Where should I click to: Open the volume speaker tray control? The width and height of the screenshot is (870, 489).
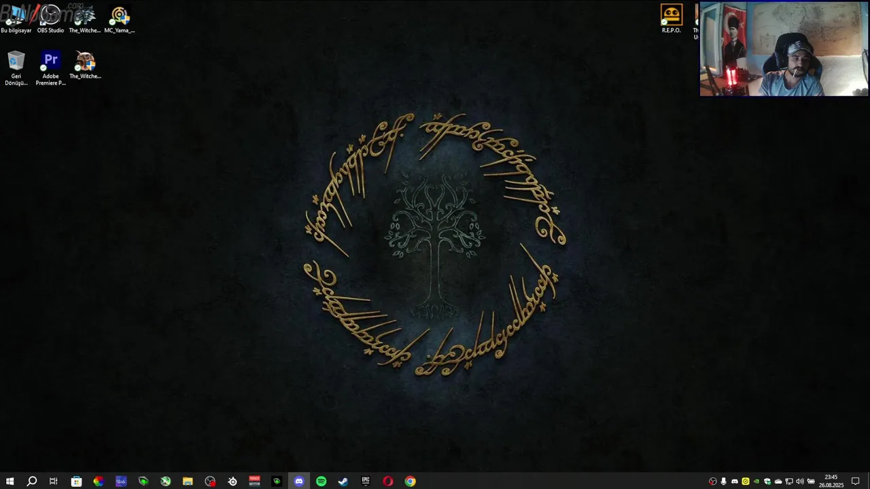coord(800,482)
